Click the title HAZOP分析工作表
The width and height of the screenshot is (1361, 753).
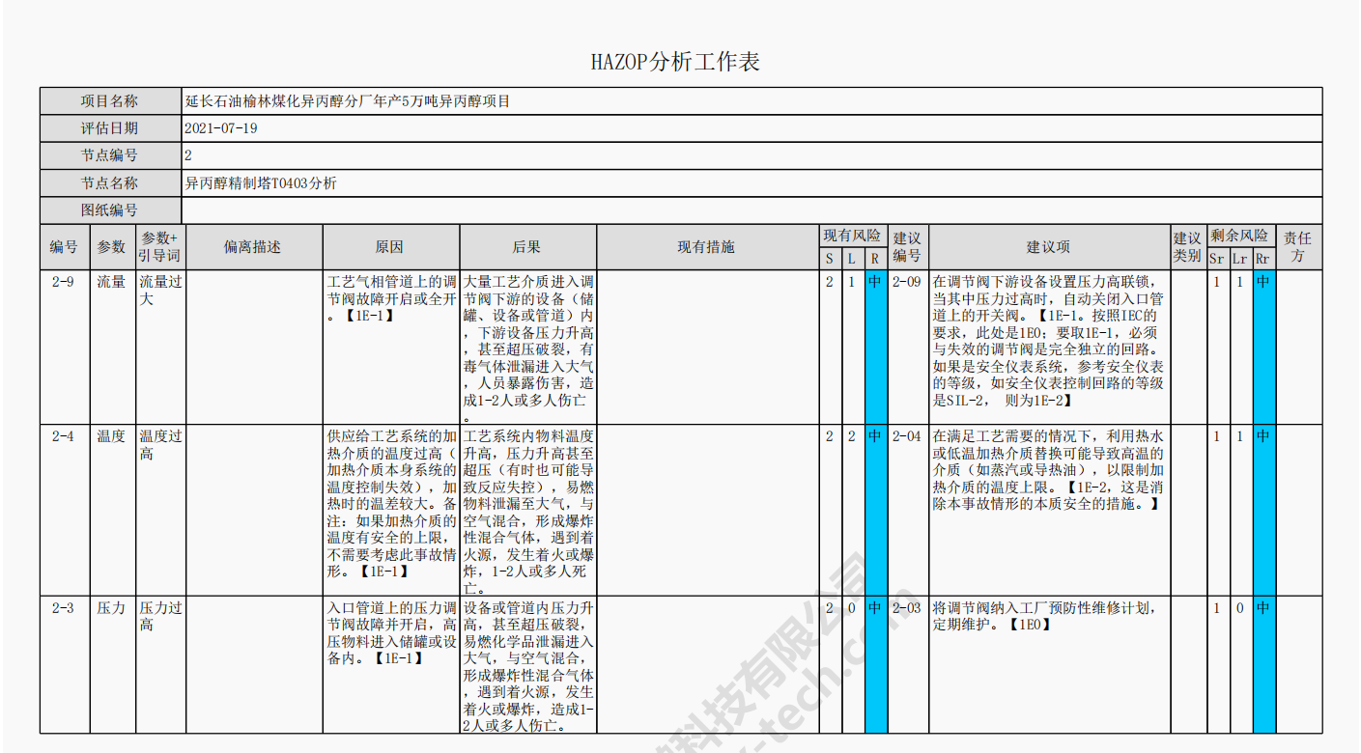coord(675,62)
